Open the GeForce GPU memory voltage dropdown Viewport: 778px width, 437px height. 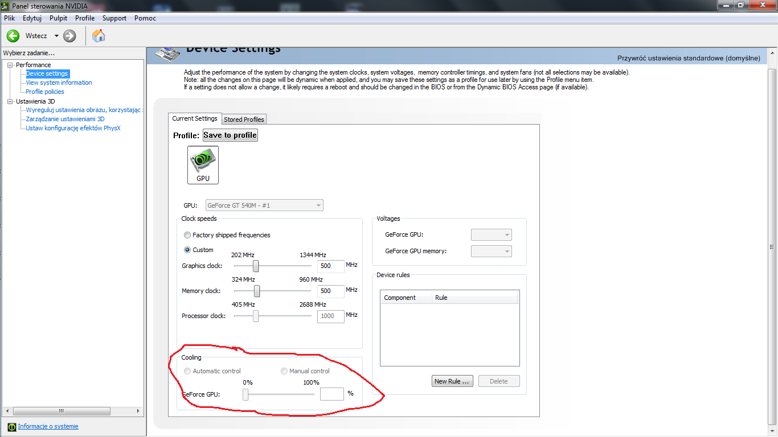pyautogui.click(x=491, y=251)
